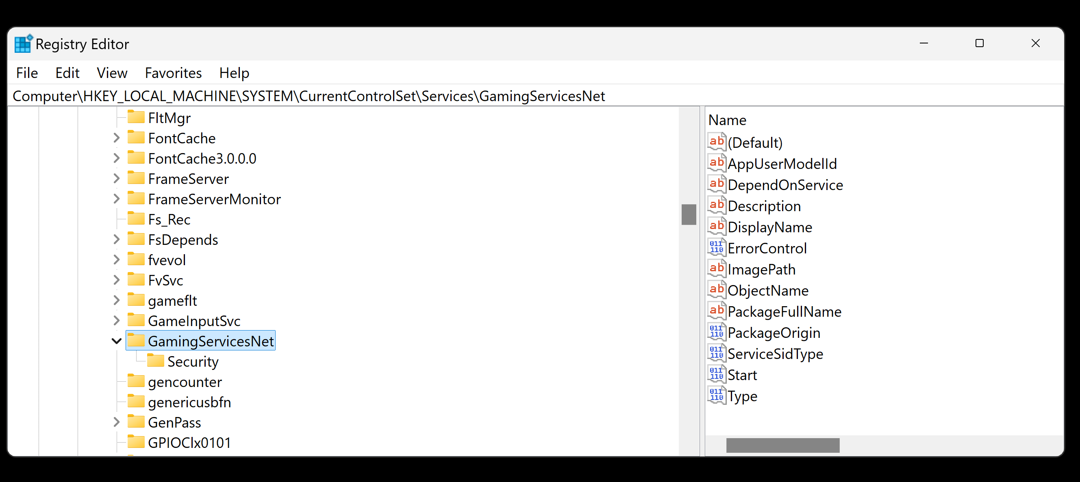The image size is (1080, 482).
Task: Click the Name column header
Action: [x=728, y=120]
